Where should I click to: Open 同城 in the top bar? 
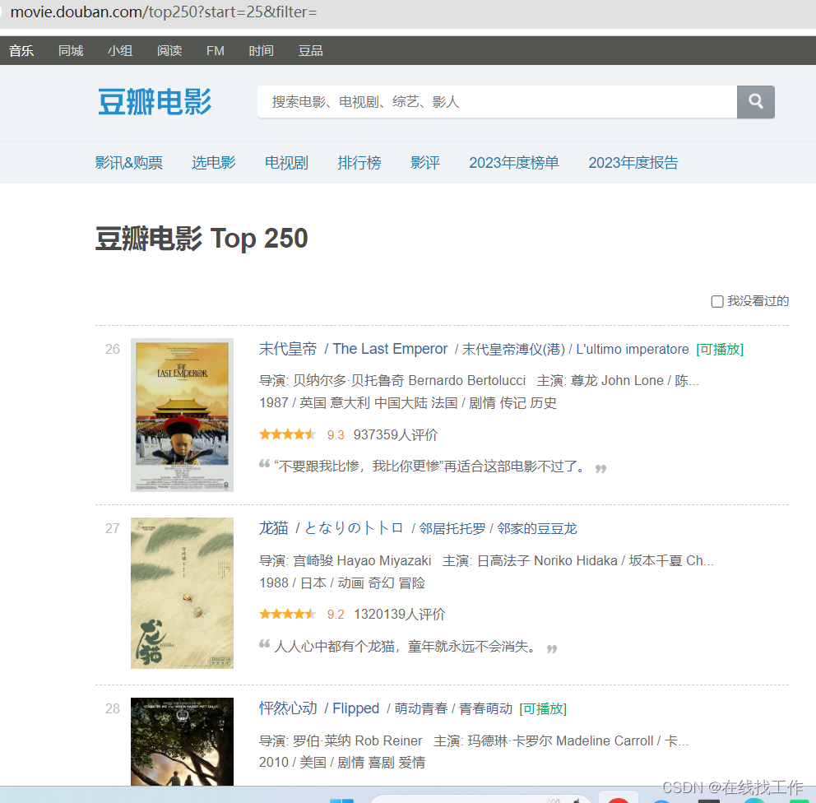pos(71,50)
